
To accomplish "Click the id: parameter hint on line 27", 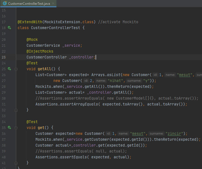I will [x=86, y=81].
